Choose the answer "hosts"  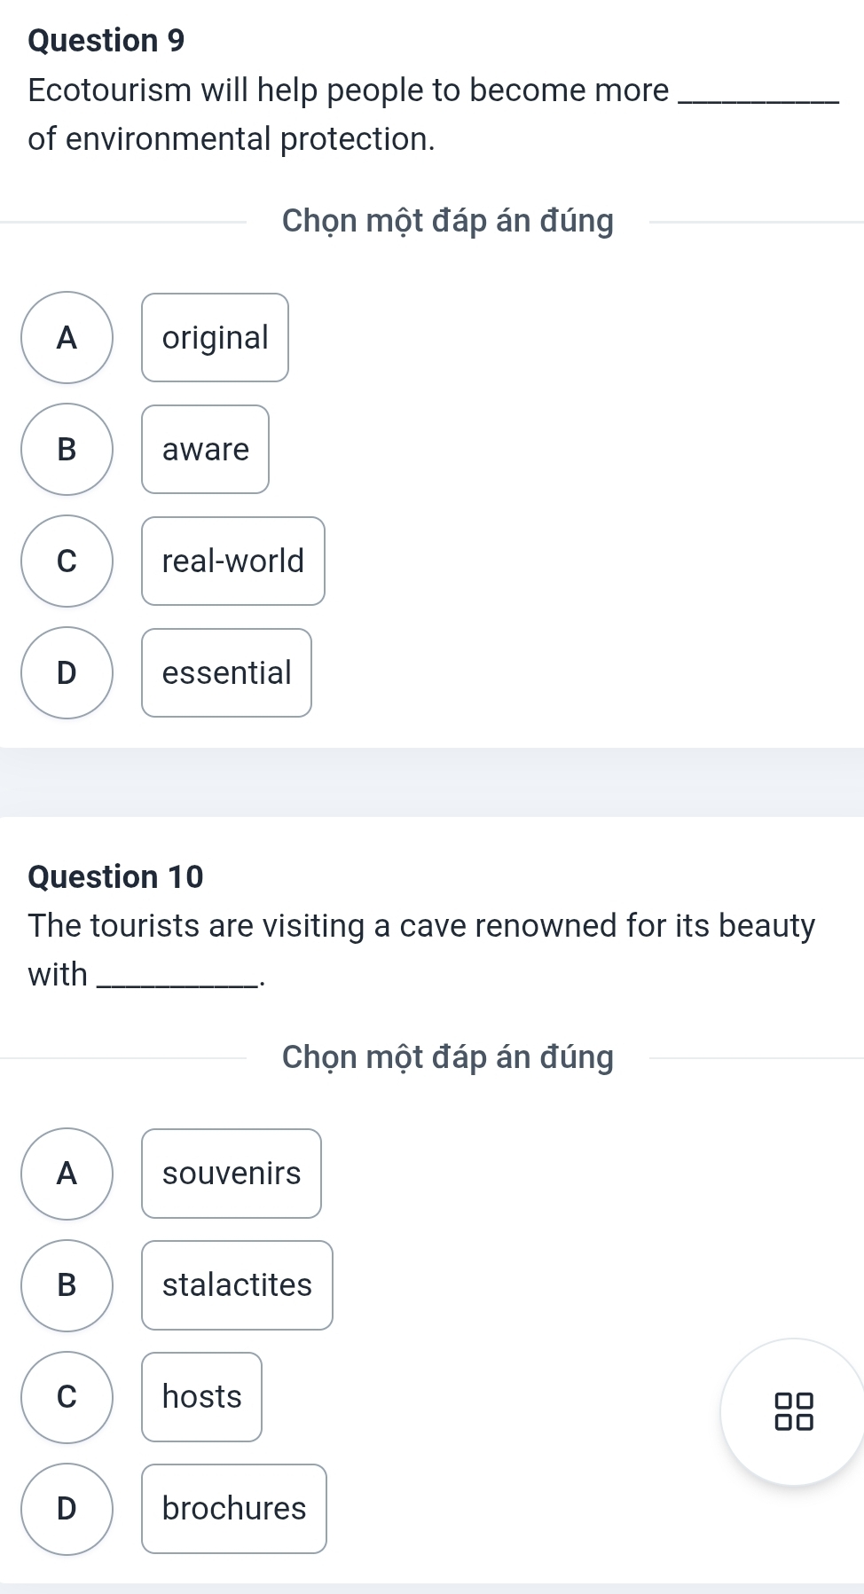pyautogui.click(x=201, y=1397)
